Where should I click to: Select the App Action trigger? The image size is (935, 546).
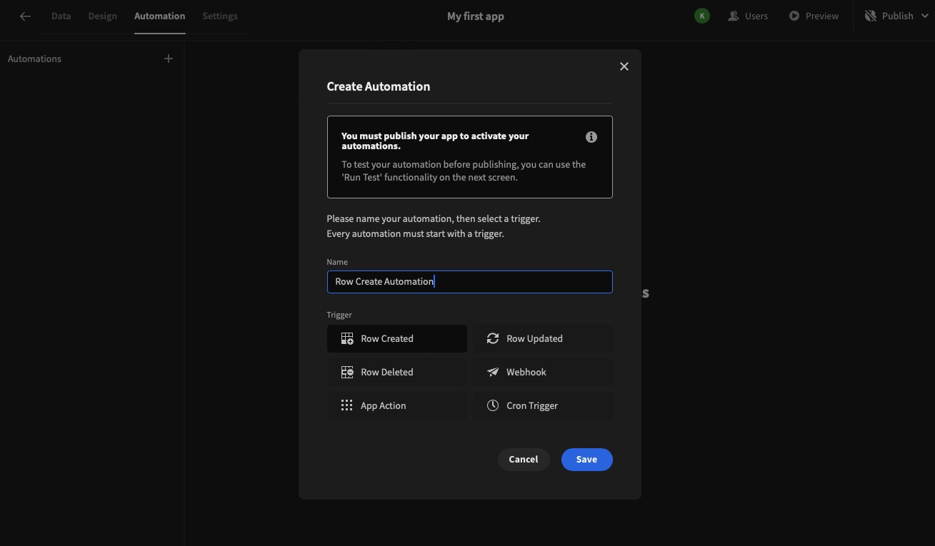point(396,405)
